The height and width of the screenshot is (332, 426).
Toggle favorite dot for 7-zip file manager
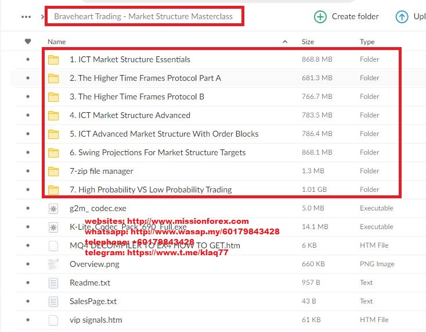tap(28, 171)
